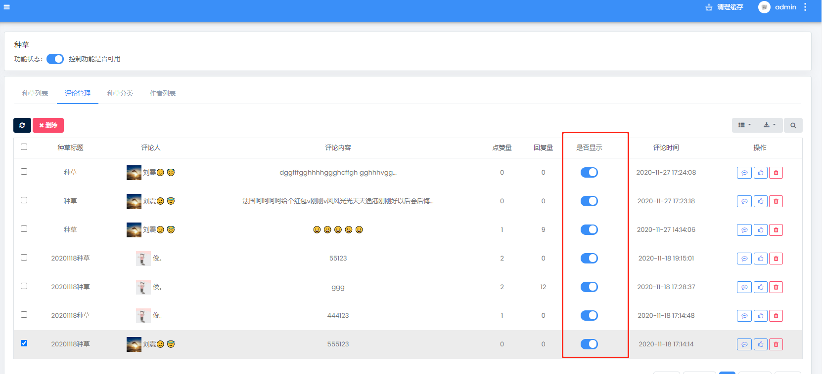The image size is (822, 374).
Task: Switch to the 种草列表 tab
Action: coord(35,93)
